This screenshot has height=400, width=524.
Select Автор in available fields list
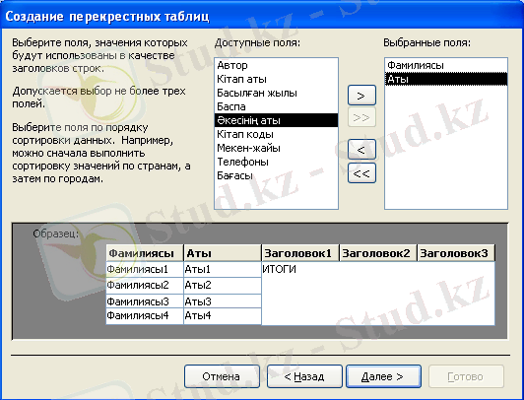pyautogui.click(x=276, y=65)
